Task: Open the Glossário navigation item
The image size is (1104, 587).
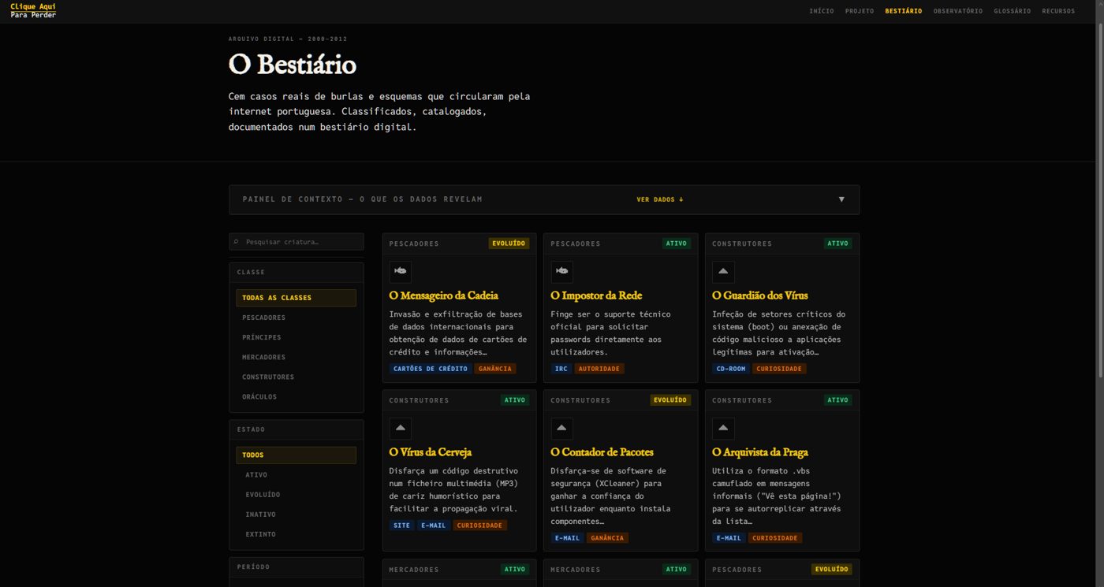Action: 1013,11
